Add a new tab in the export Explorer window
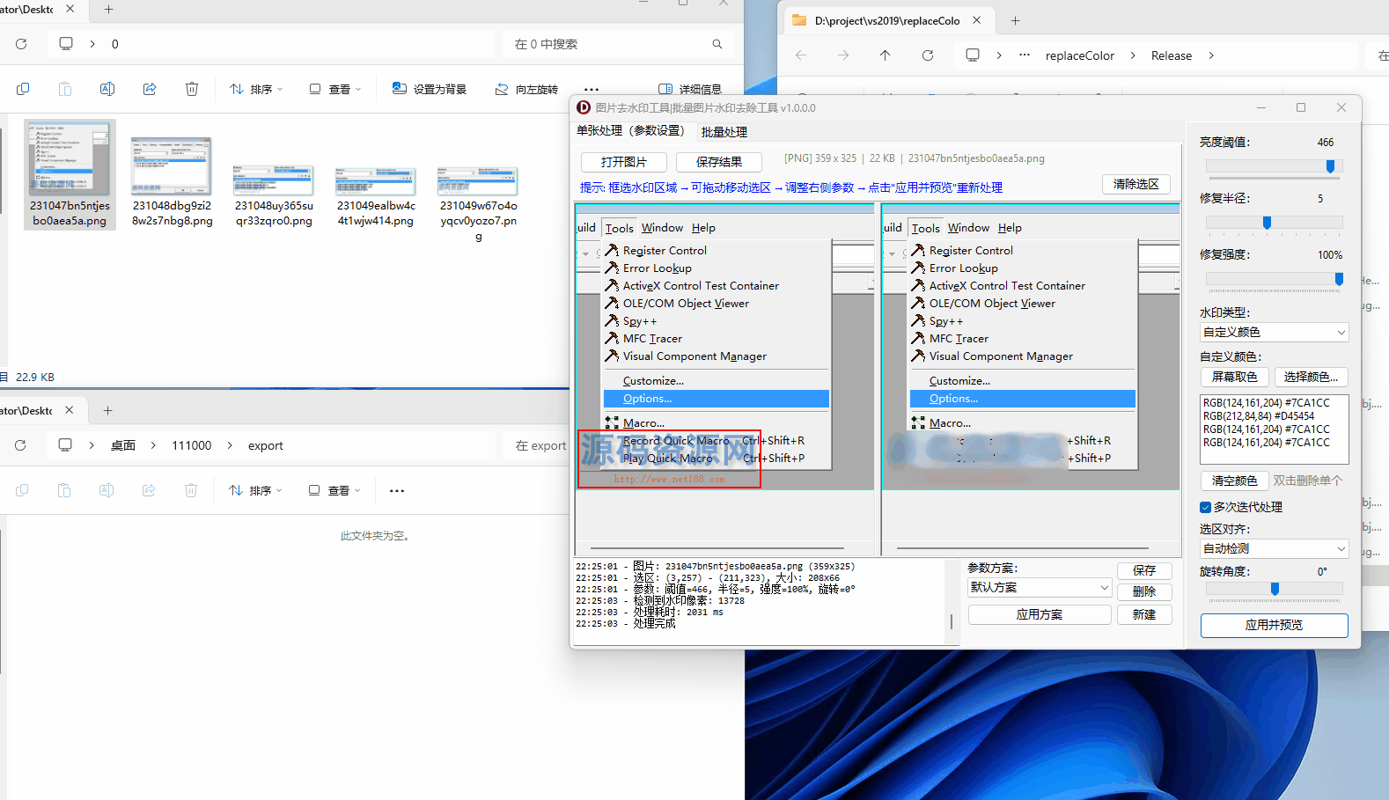The width and height of the screenshot is (1389, 800). click(x=107, y=410)
